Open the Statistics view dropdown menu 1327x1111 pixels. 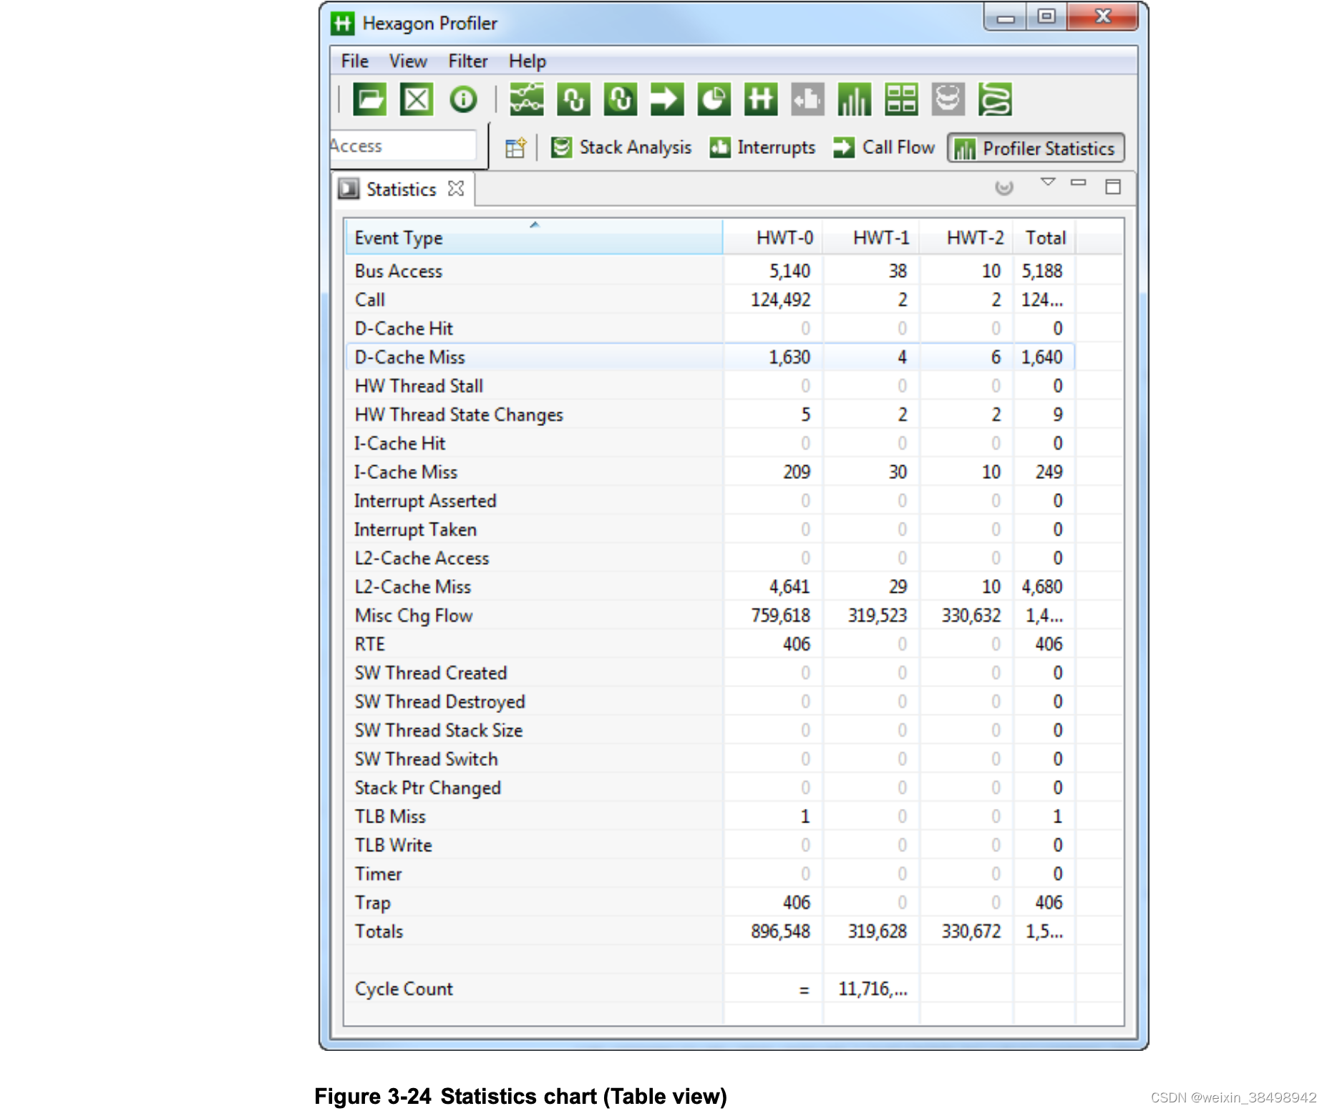pos(1048,182)
